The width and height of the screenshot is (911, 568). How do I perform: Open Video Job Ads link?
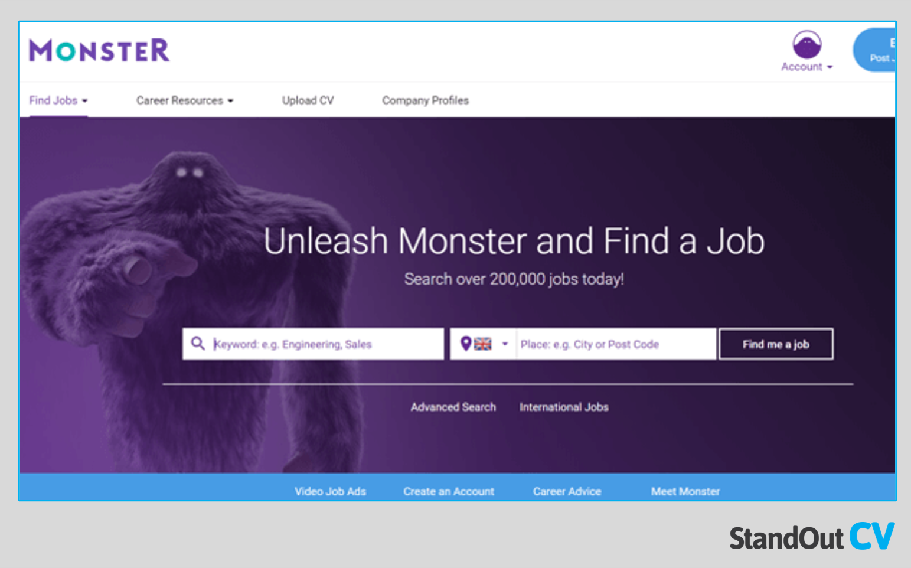pyautogui.click(x=331, y=491)
